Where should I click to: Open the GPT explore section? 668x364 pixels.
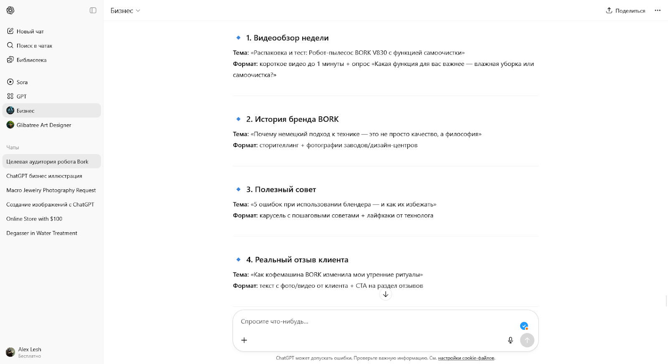pyautogui.click(x=52, y=96)
